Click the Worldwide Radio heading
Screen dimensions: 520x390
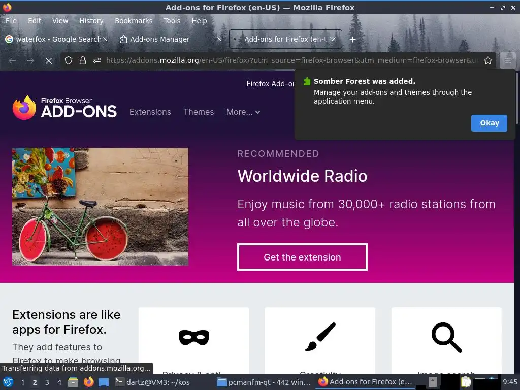(302, 176)
